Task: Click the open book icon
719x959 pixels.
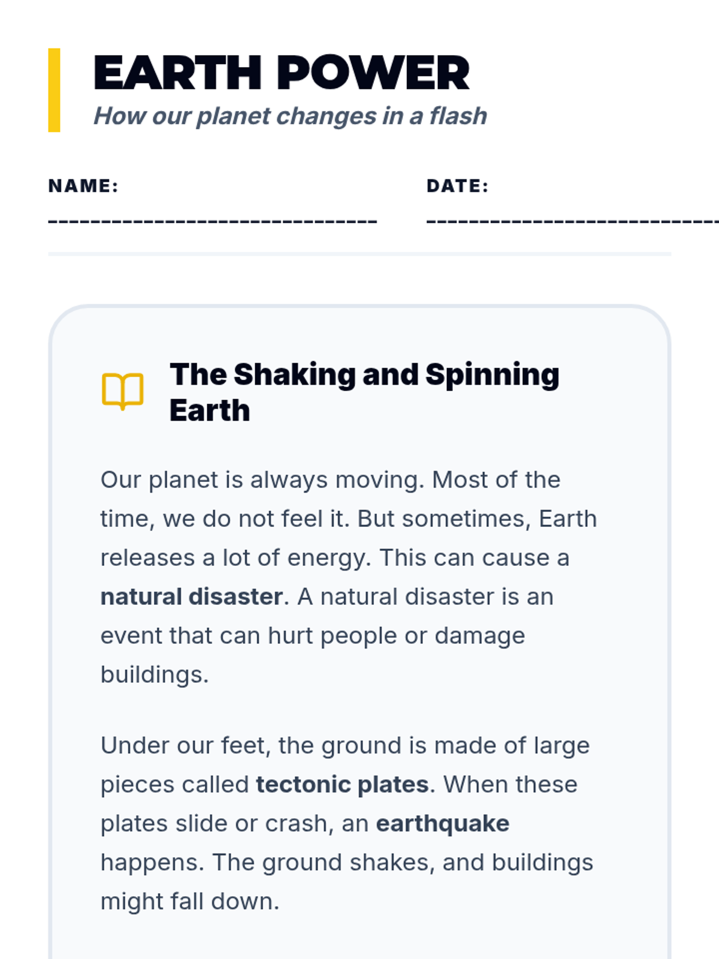Action: (123, 391)
